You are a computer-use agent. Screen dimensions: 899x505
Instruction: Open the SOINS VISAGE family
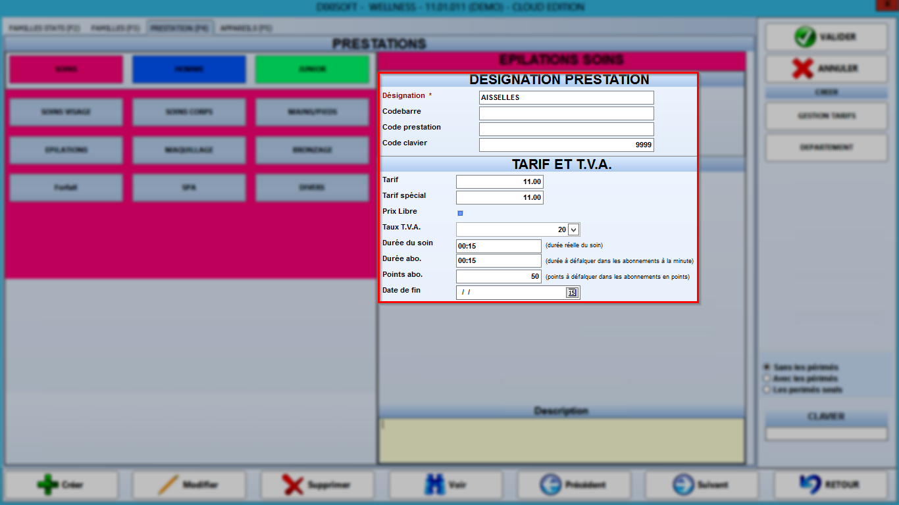tap(66, 112)
